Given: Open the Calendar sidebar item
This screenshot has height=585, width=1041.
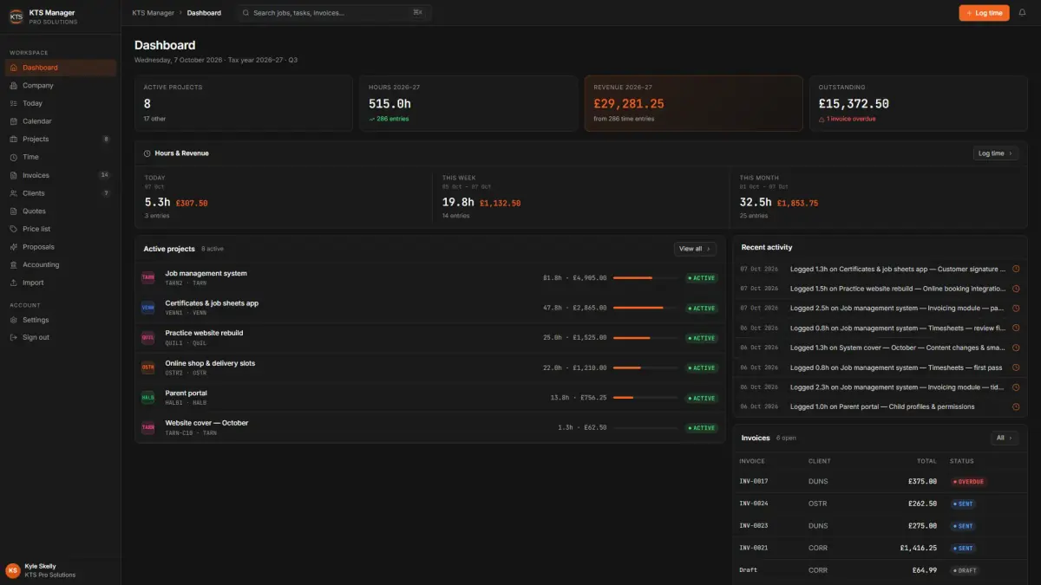Looking at the screenshot, I should click(61, 121).
